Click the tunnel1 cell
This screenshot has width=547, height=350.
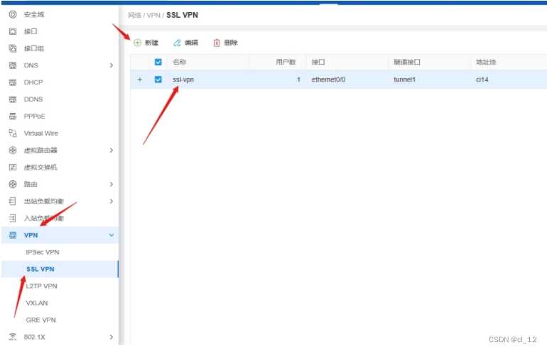(404, 80)
